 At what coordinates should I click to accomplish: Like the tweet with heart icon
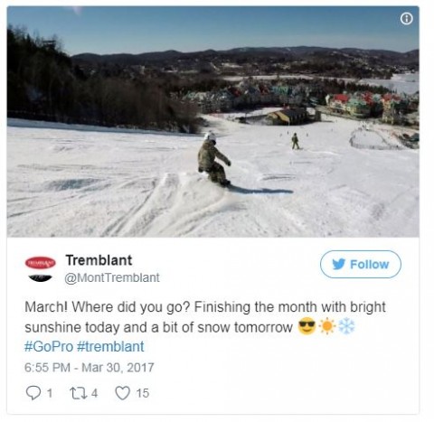(123, 393)
